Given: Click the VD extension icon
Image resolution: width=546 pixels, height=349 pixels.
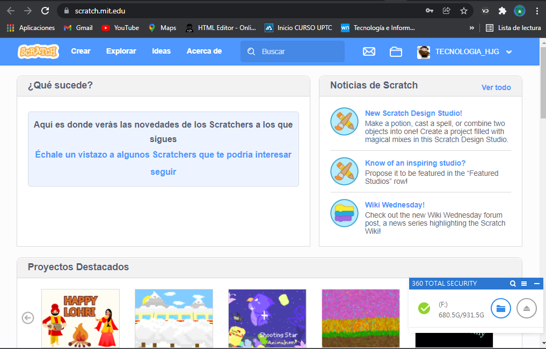Looking at the screenshot, I should tap(485, 11).
